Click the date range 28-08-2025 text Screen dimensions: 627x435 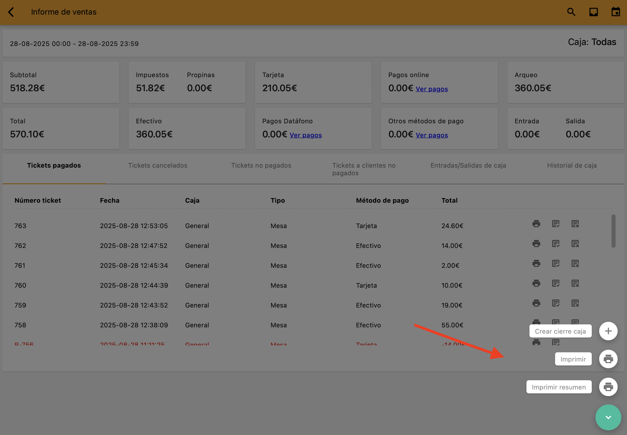pyautogui.click(x=74, y=44)
